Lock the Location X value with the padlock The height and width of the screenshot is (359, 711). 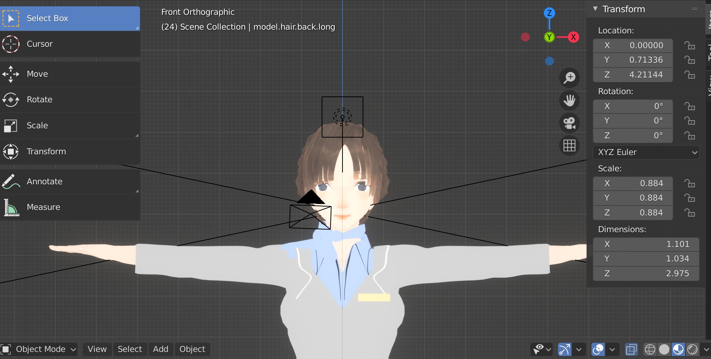(690, 45)
